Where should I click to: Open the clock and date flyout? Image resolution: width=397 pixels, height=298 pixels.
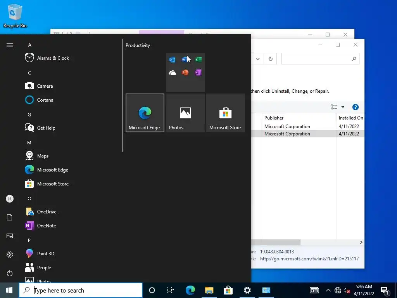(x=364, y=290)
